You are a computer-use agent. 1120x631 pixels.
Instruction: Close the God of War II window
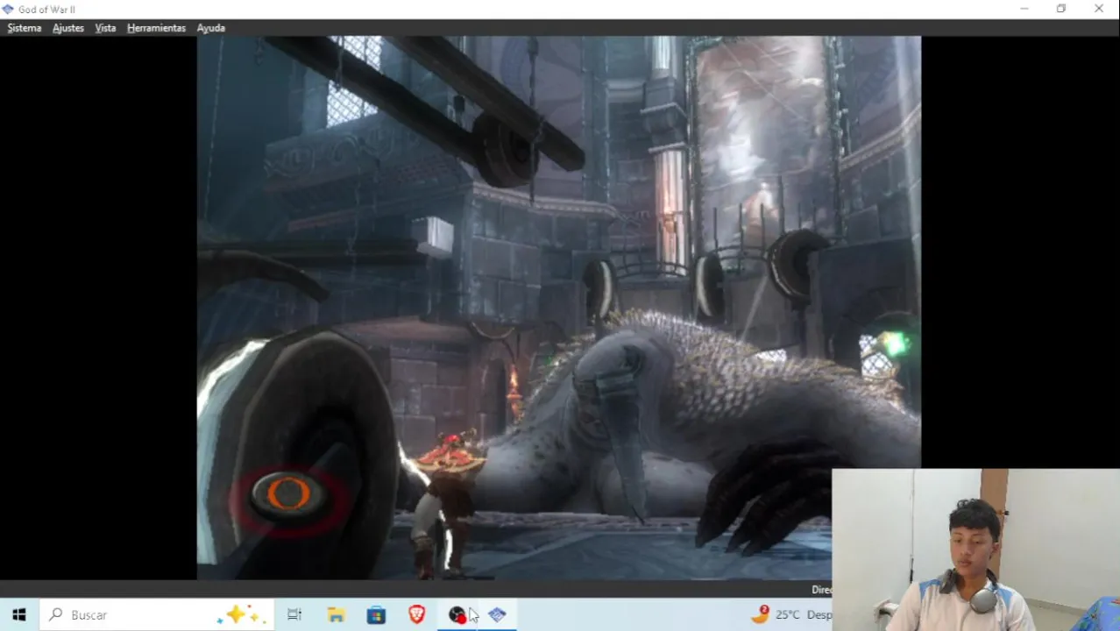(x=1099, y=9)
